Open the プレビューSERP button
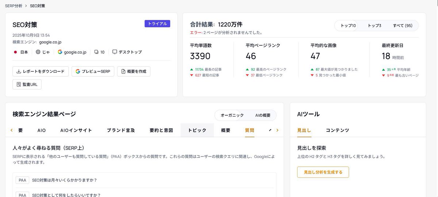This screenshot has width=438, height=197. click(x=93, y=72)
